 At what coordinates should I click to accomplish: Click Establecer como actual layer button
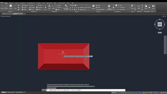[84, 7]
